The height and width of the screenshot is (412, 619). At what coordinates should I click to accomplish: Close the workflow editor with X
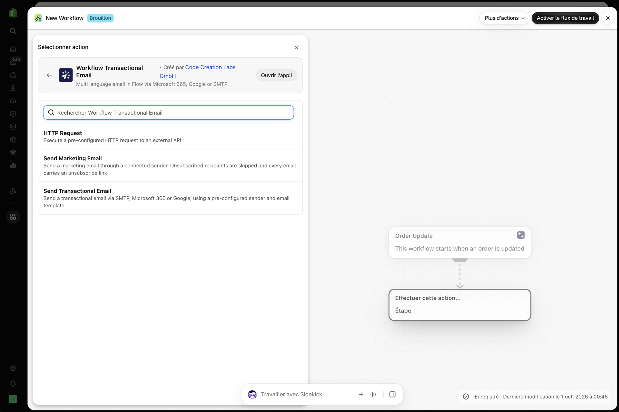click(608, 18)
